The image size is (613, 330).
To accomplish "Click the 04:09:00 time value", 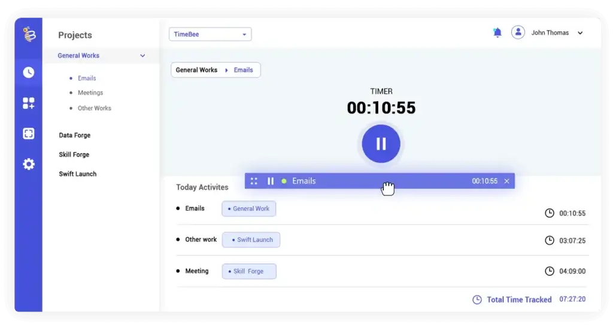I will (x=572, y=271).
